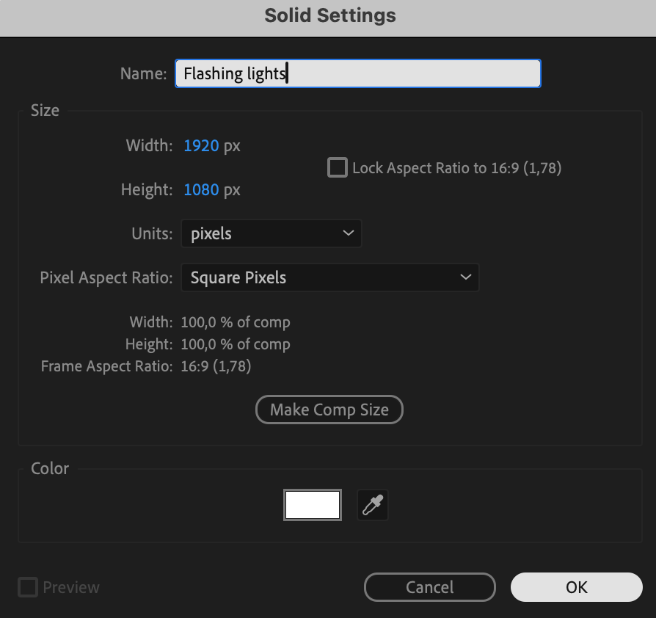The image size is (656, 618).
Task: Cancel the Solid Settings dialog
Action: [x=430, y=587]
